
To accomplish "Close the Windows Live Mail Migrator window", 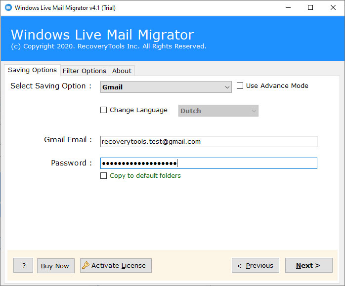I will pos(333,8).
